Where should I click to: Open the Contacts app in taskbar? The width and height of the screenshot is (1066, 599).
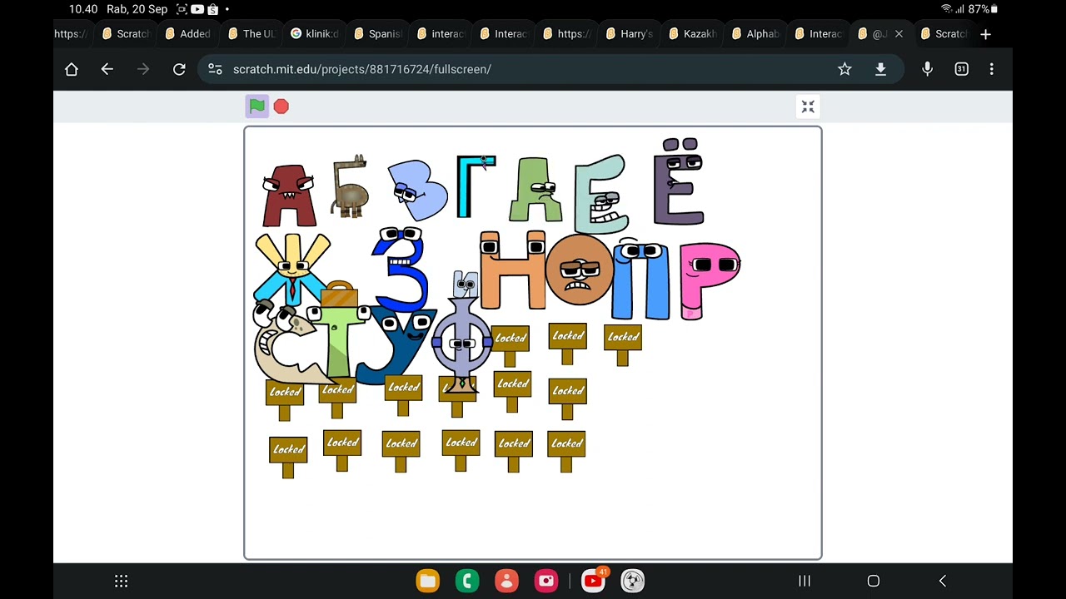coord(506,581)
